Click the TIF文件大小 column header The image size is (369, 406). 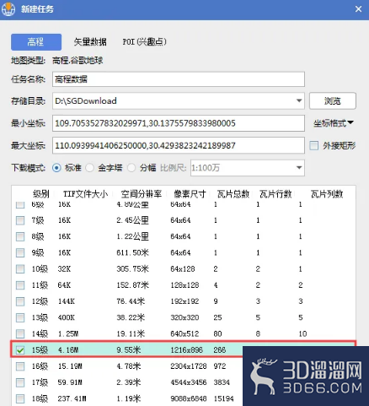click(85, 194)
